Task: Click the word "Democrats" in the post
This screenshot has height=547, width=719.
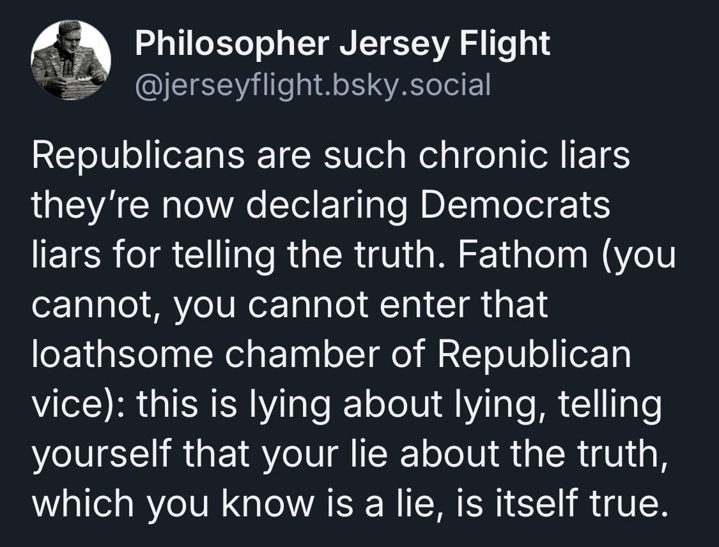Action: 515,206
